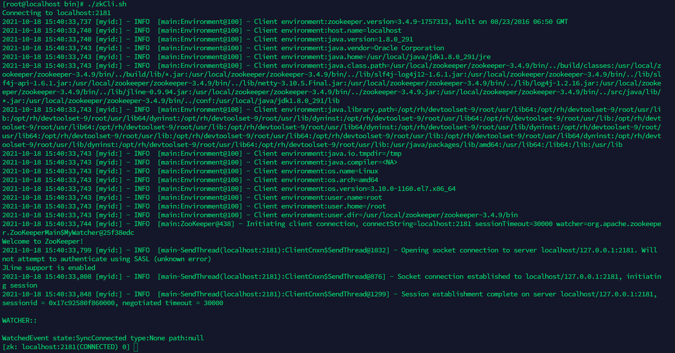Click "Socket connection established" message

(454, 277)
